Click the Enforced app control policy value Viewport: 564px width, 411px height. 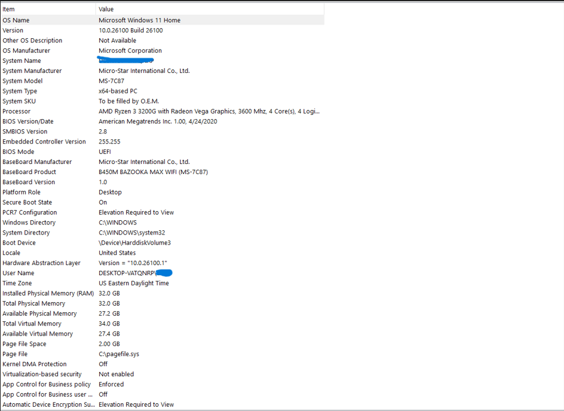coord(111,384)
